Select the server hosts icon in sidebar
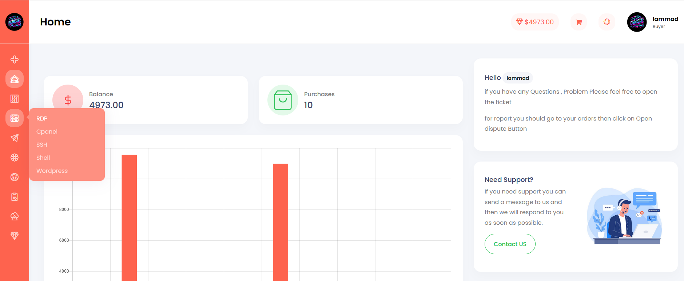 15,118
